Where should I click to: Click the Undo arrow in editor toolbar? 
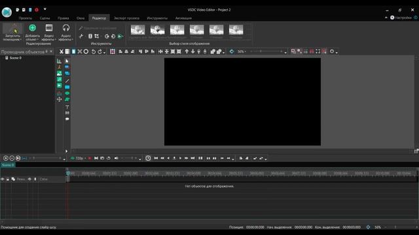(93, 52)
